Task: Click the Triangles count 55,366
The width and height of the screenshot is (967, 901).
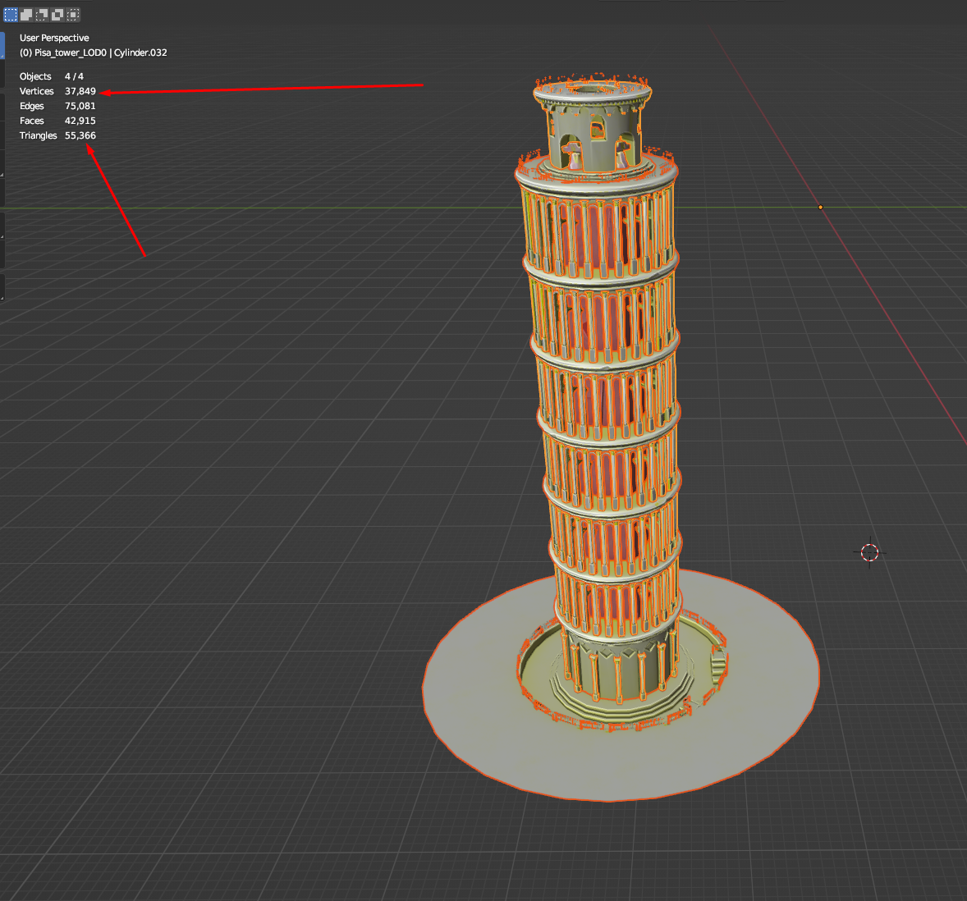Action: tap(80, 135)
